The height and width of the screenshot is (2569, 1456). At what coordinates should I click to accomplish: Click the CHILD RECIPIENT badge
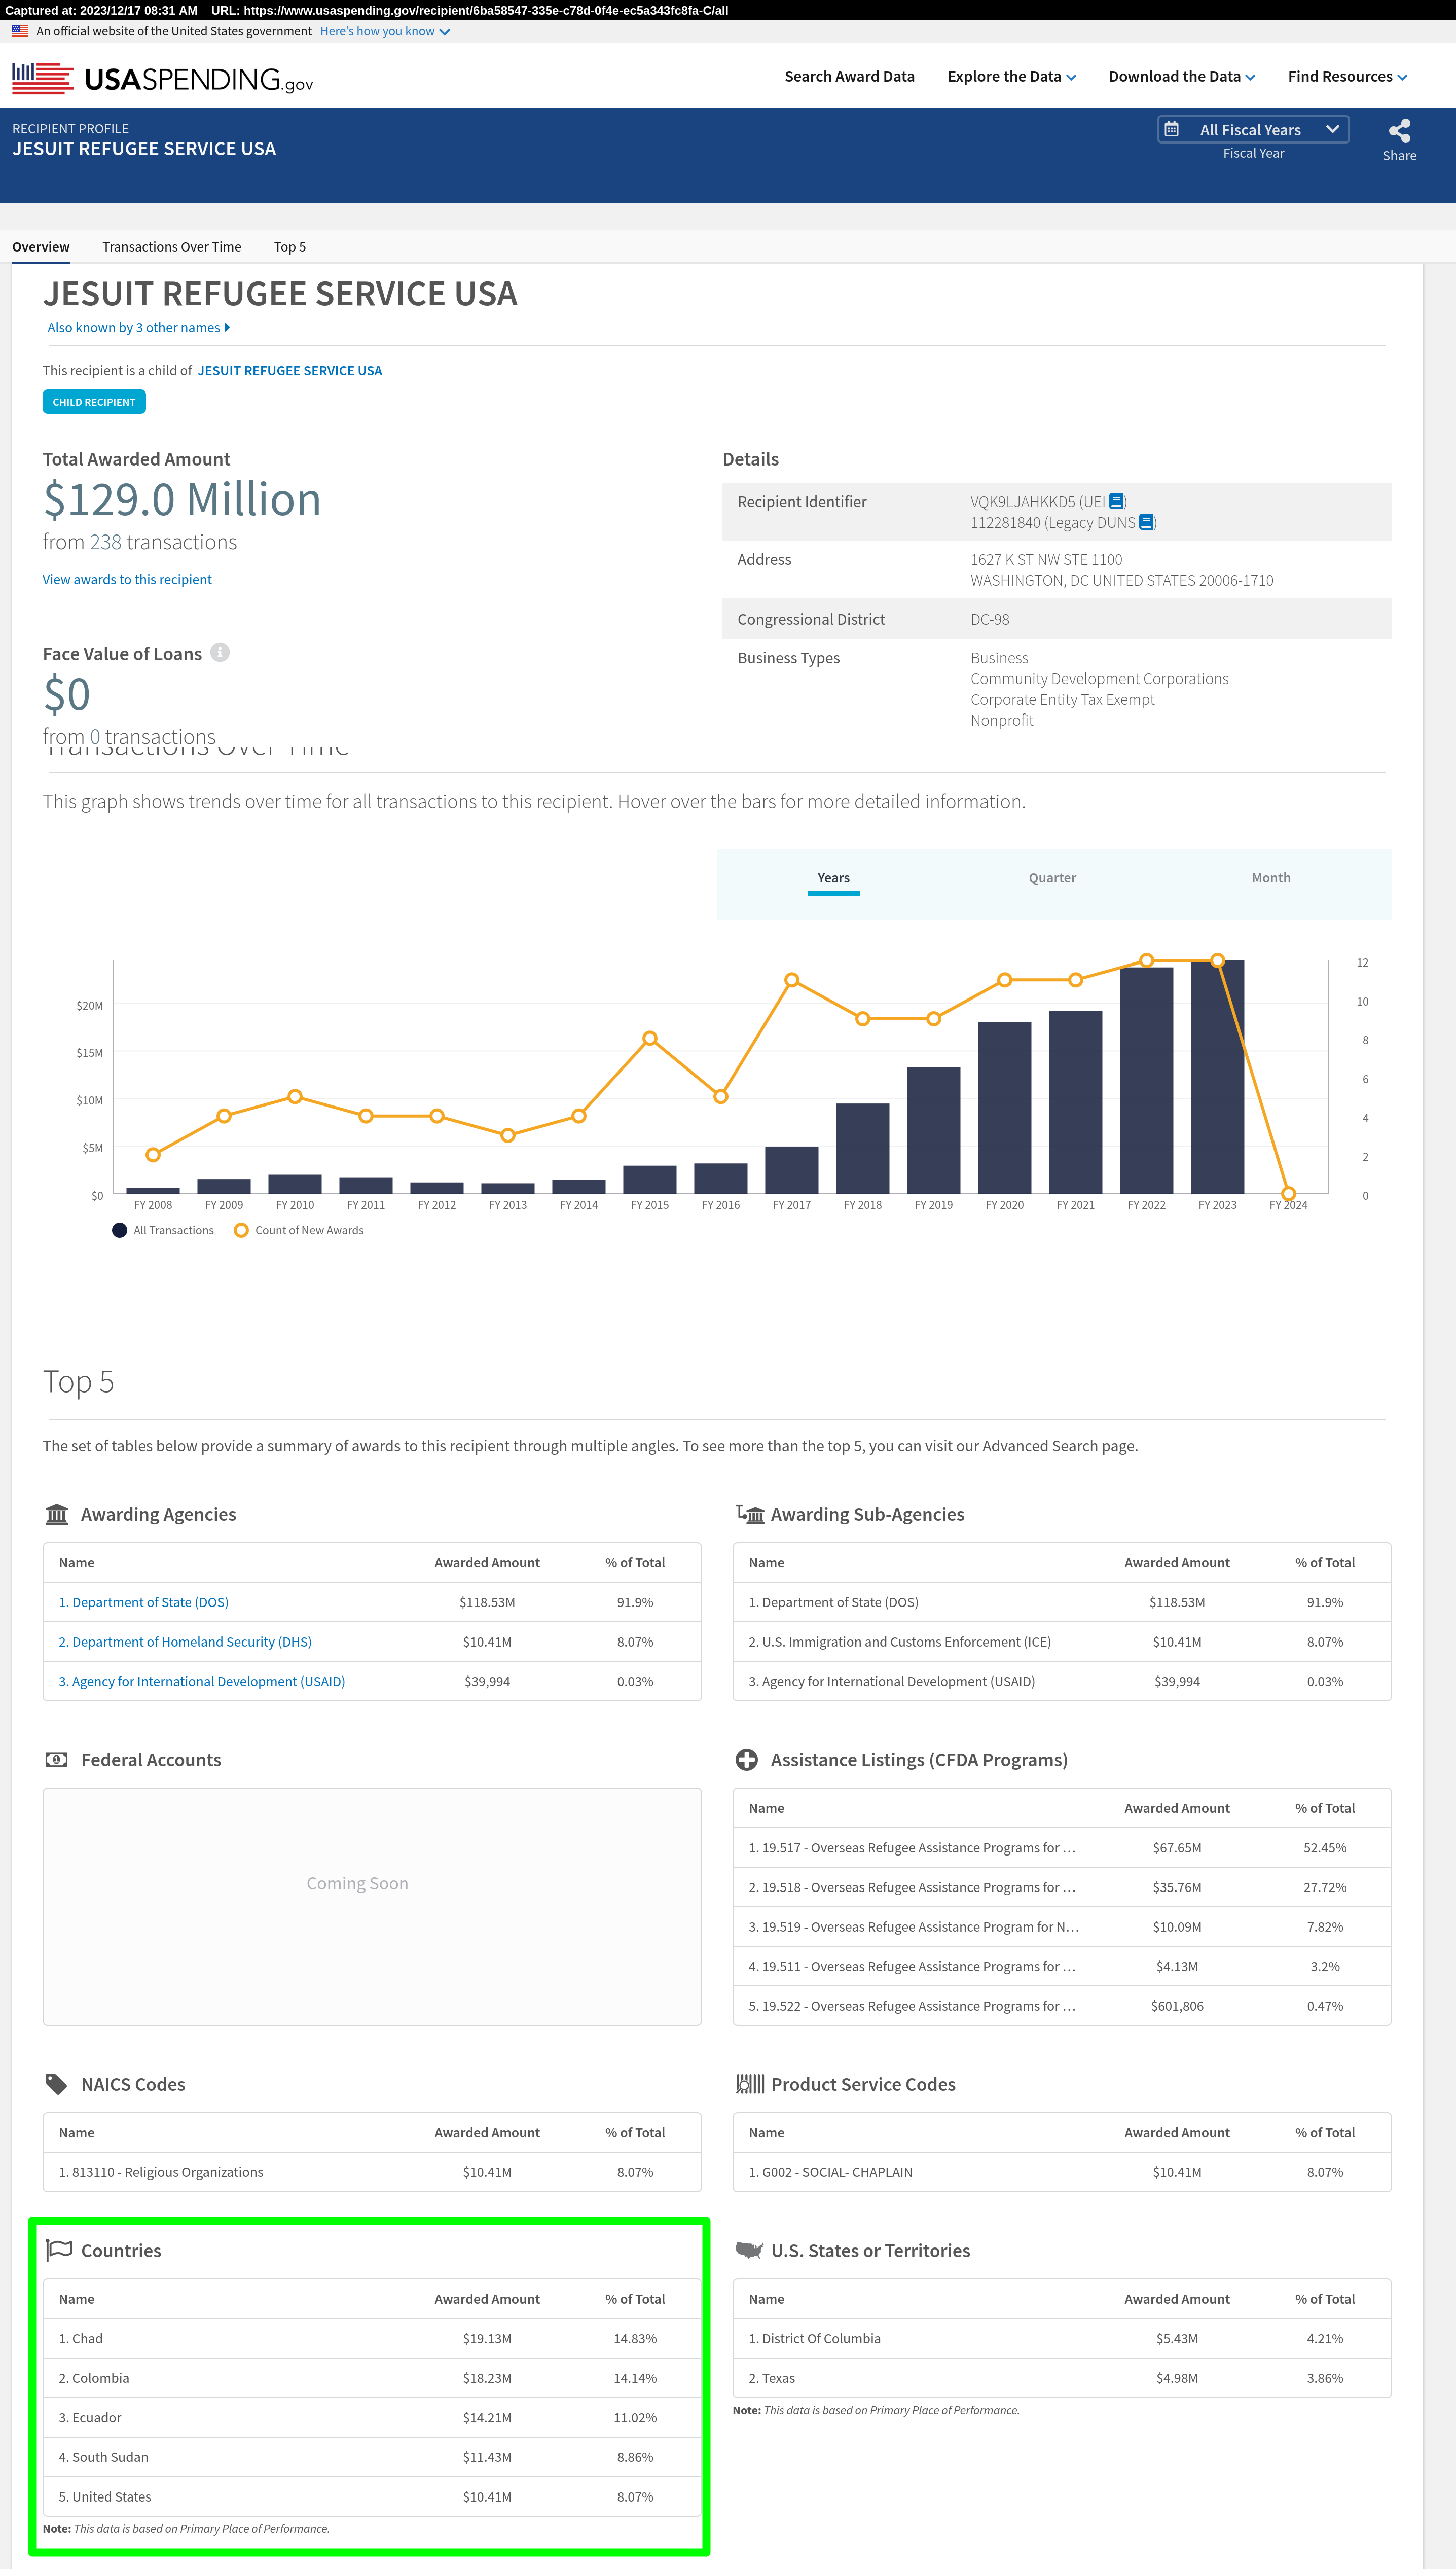94,402
